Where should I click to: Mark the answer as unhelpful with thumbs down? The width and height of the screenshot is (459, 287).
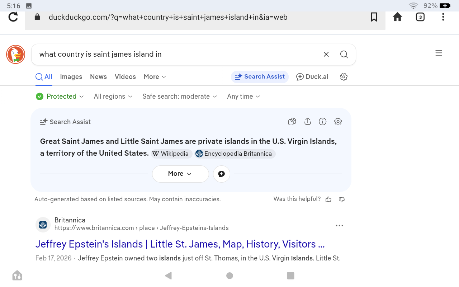coord(342,199)
